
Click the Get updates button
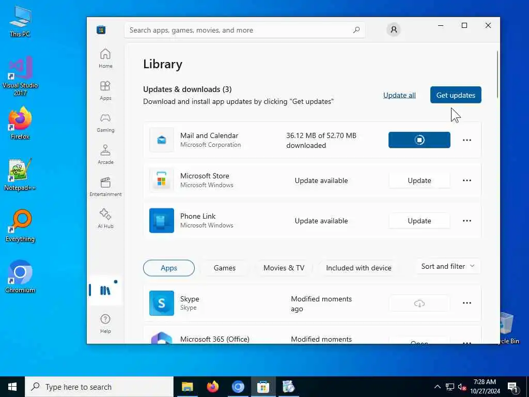pos(456,95)
